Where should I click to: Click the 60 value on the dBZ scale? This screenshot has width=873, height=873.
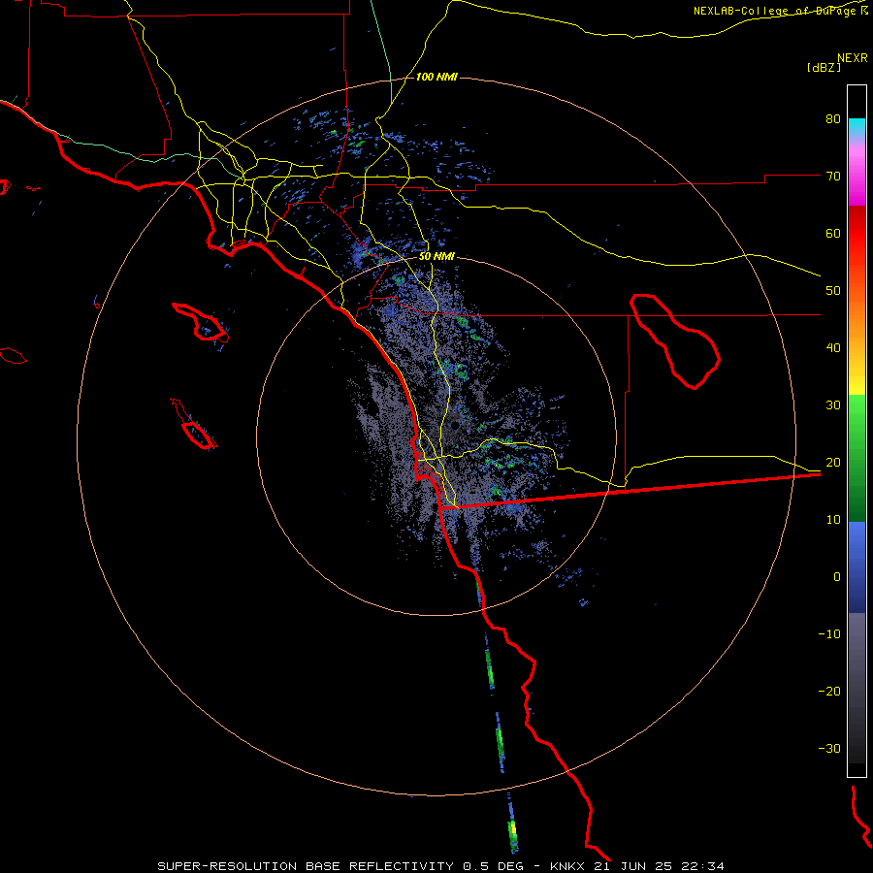pos(833,233)
